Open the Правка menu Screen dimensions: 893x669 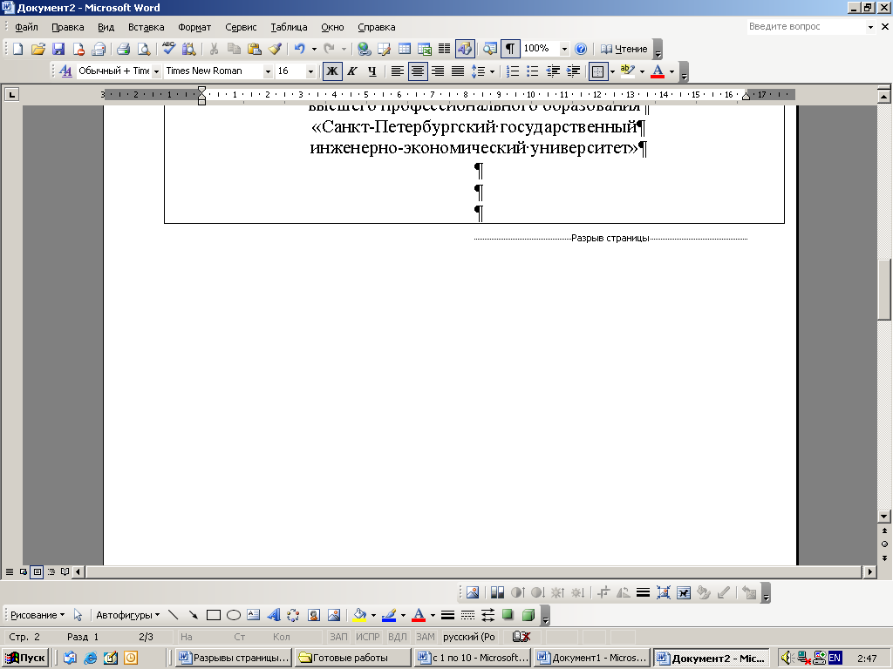point(68,27)
